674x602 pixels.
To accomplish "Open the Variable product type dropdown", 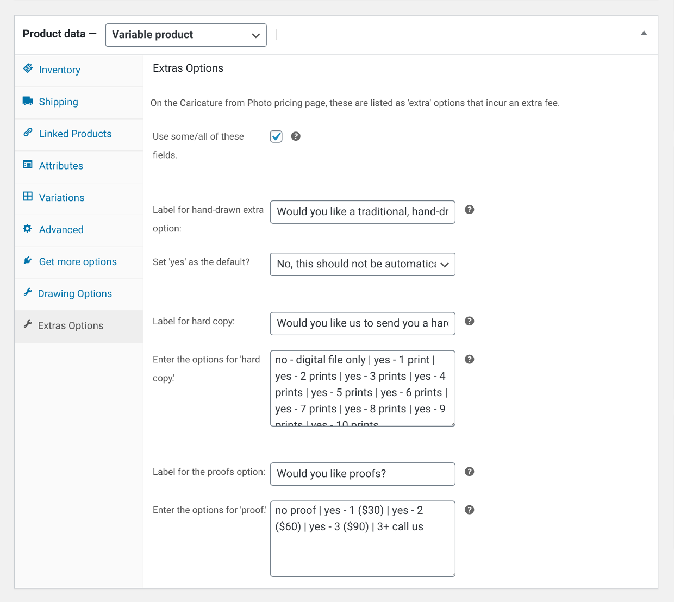I will pos(186,35).
